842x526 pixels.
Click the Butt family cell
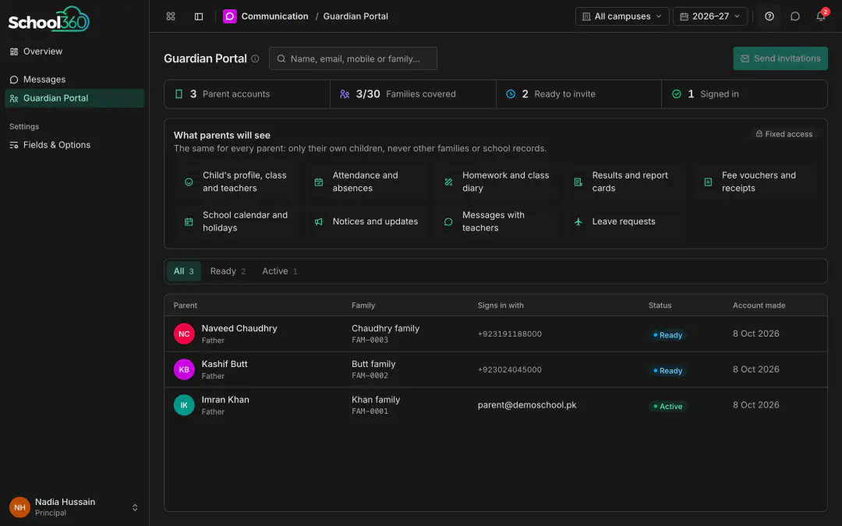[x=373, y=369]
